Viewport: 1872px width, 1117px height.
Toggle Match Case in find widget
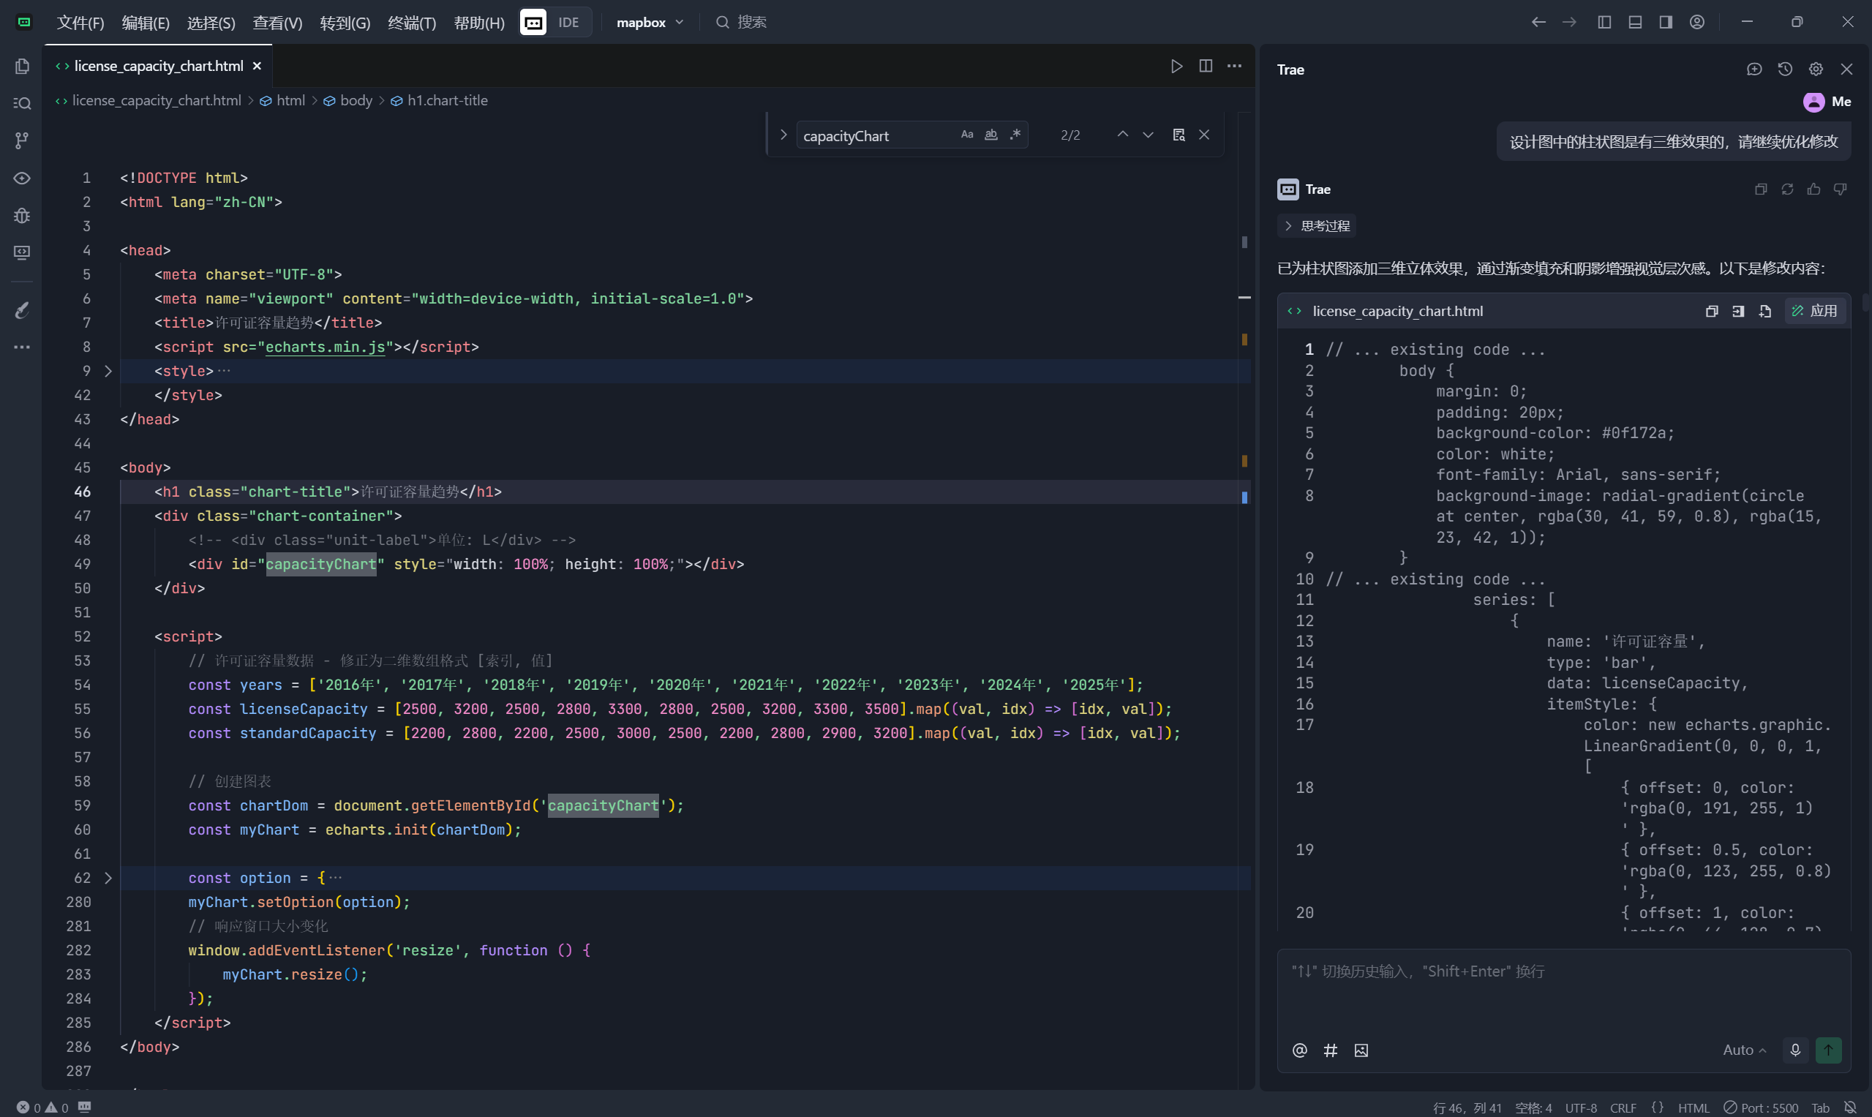tap(966, 135)
